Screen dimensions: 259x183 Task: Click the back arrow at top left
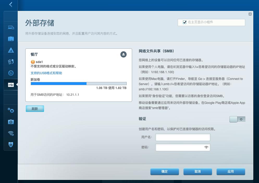[x=10, y=4]
